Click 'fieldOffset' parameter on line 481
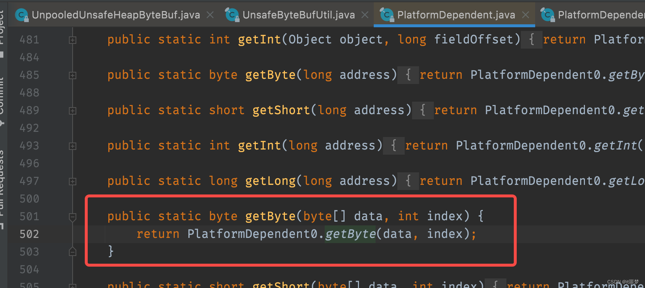 (x=474, y=39)
